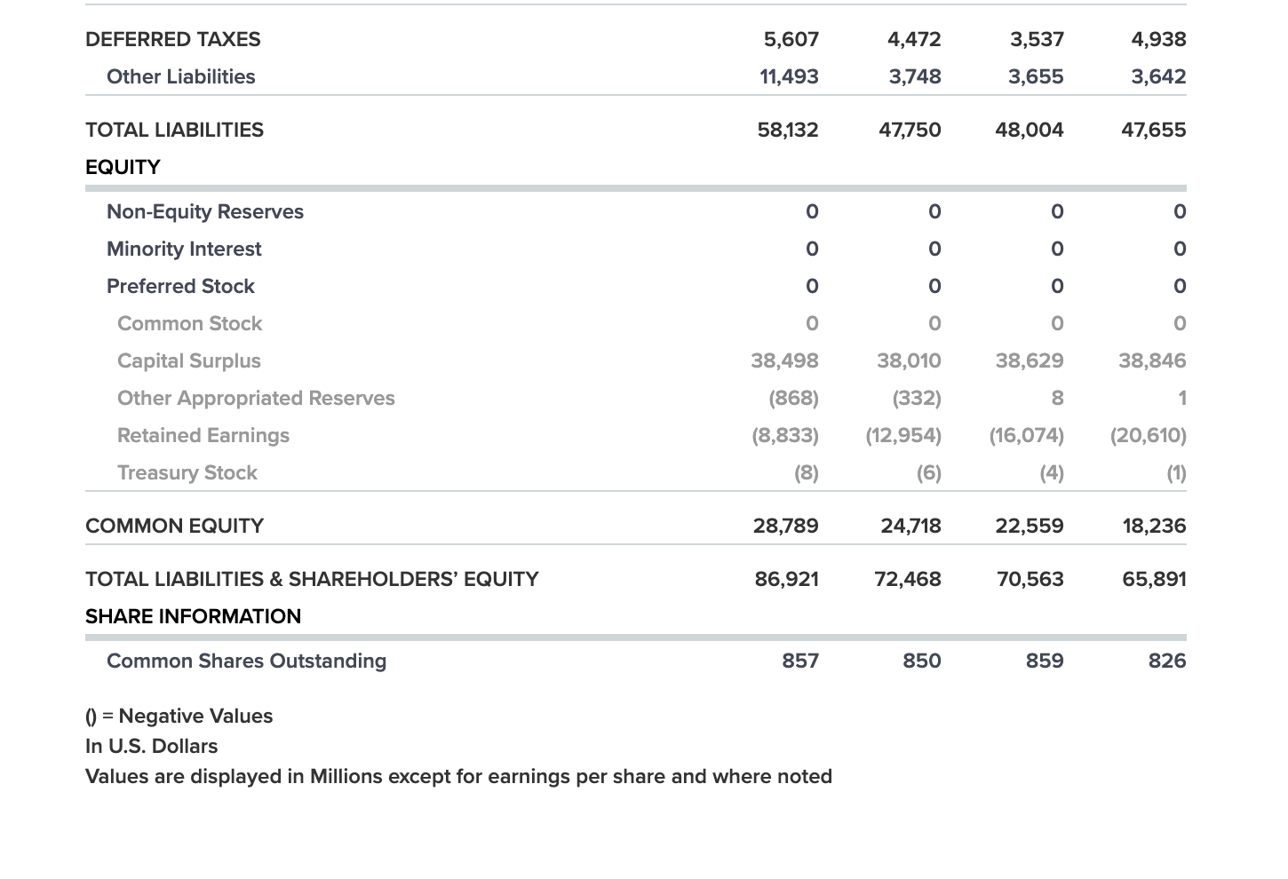Select total liabilities value 48,004
Viewport: 1288px width, 879px height.
pos(1030,130)
